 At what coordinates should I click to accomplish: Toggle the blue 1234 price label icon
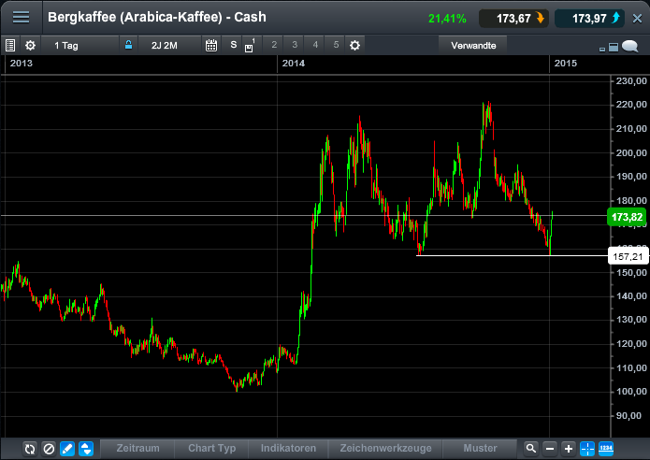(x=606, y=449)
